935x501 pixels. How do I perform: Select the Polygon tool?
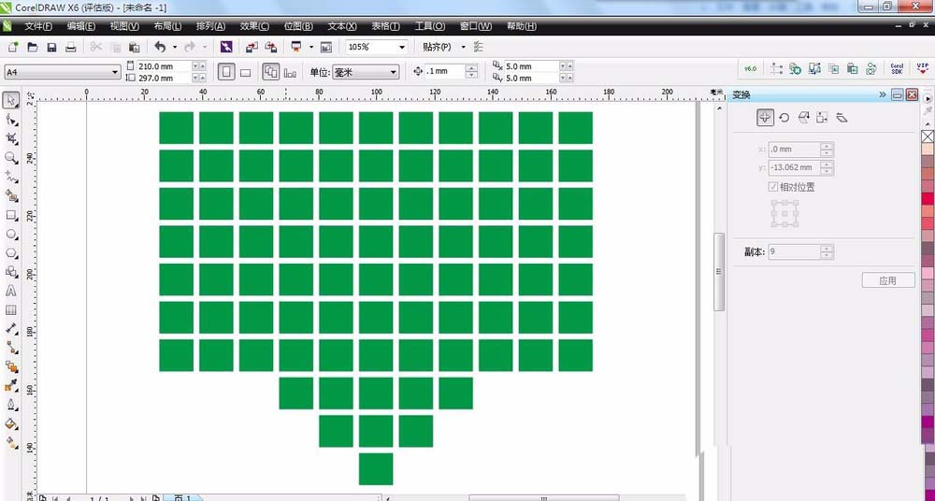click(11, 253)
